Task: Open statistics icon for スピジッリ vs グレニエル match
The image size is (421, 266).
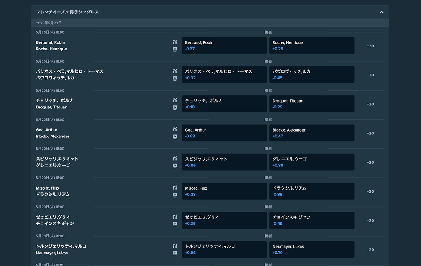Action: tap(175, 158)
